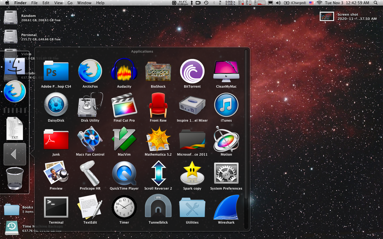This screenshot has width=383, height=239.
Task: Open TextEdit
Action: (x=90, y=207)
